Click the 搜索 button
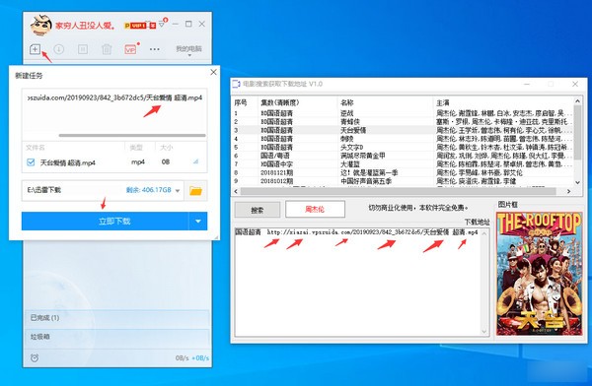This screenshot has height=386, width=592. click(258, 210)
